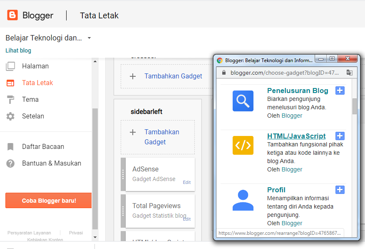Maximize the gadget popup window
365x249 pixels.
(332, 59)
